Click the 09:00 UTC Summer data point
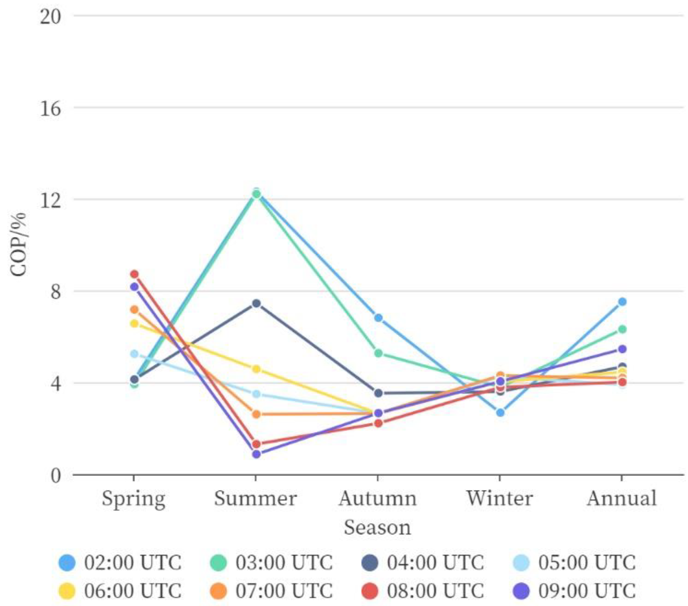The width and height of the screenshot is (688, 606). click(x=256, y=454)
